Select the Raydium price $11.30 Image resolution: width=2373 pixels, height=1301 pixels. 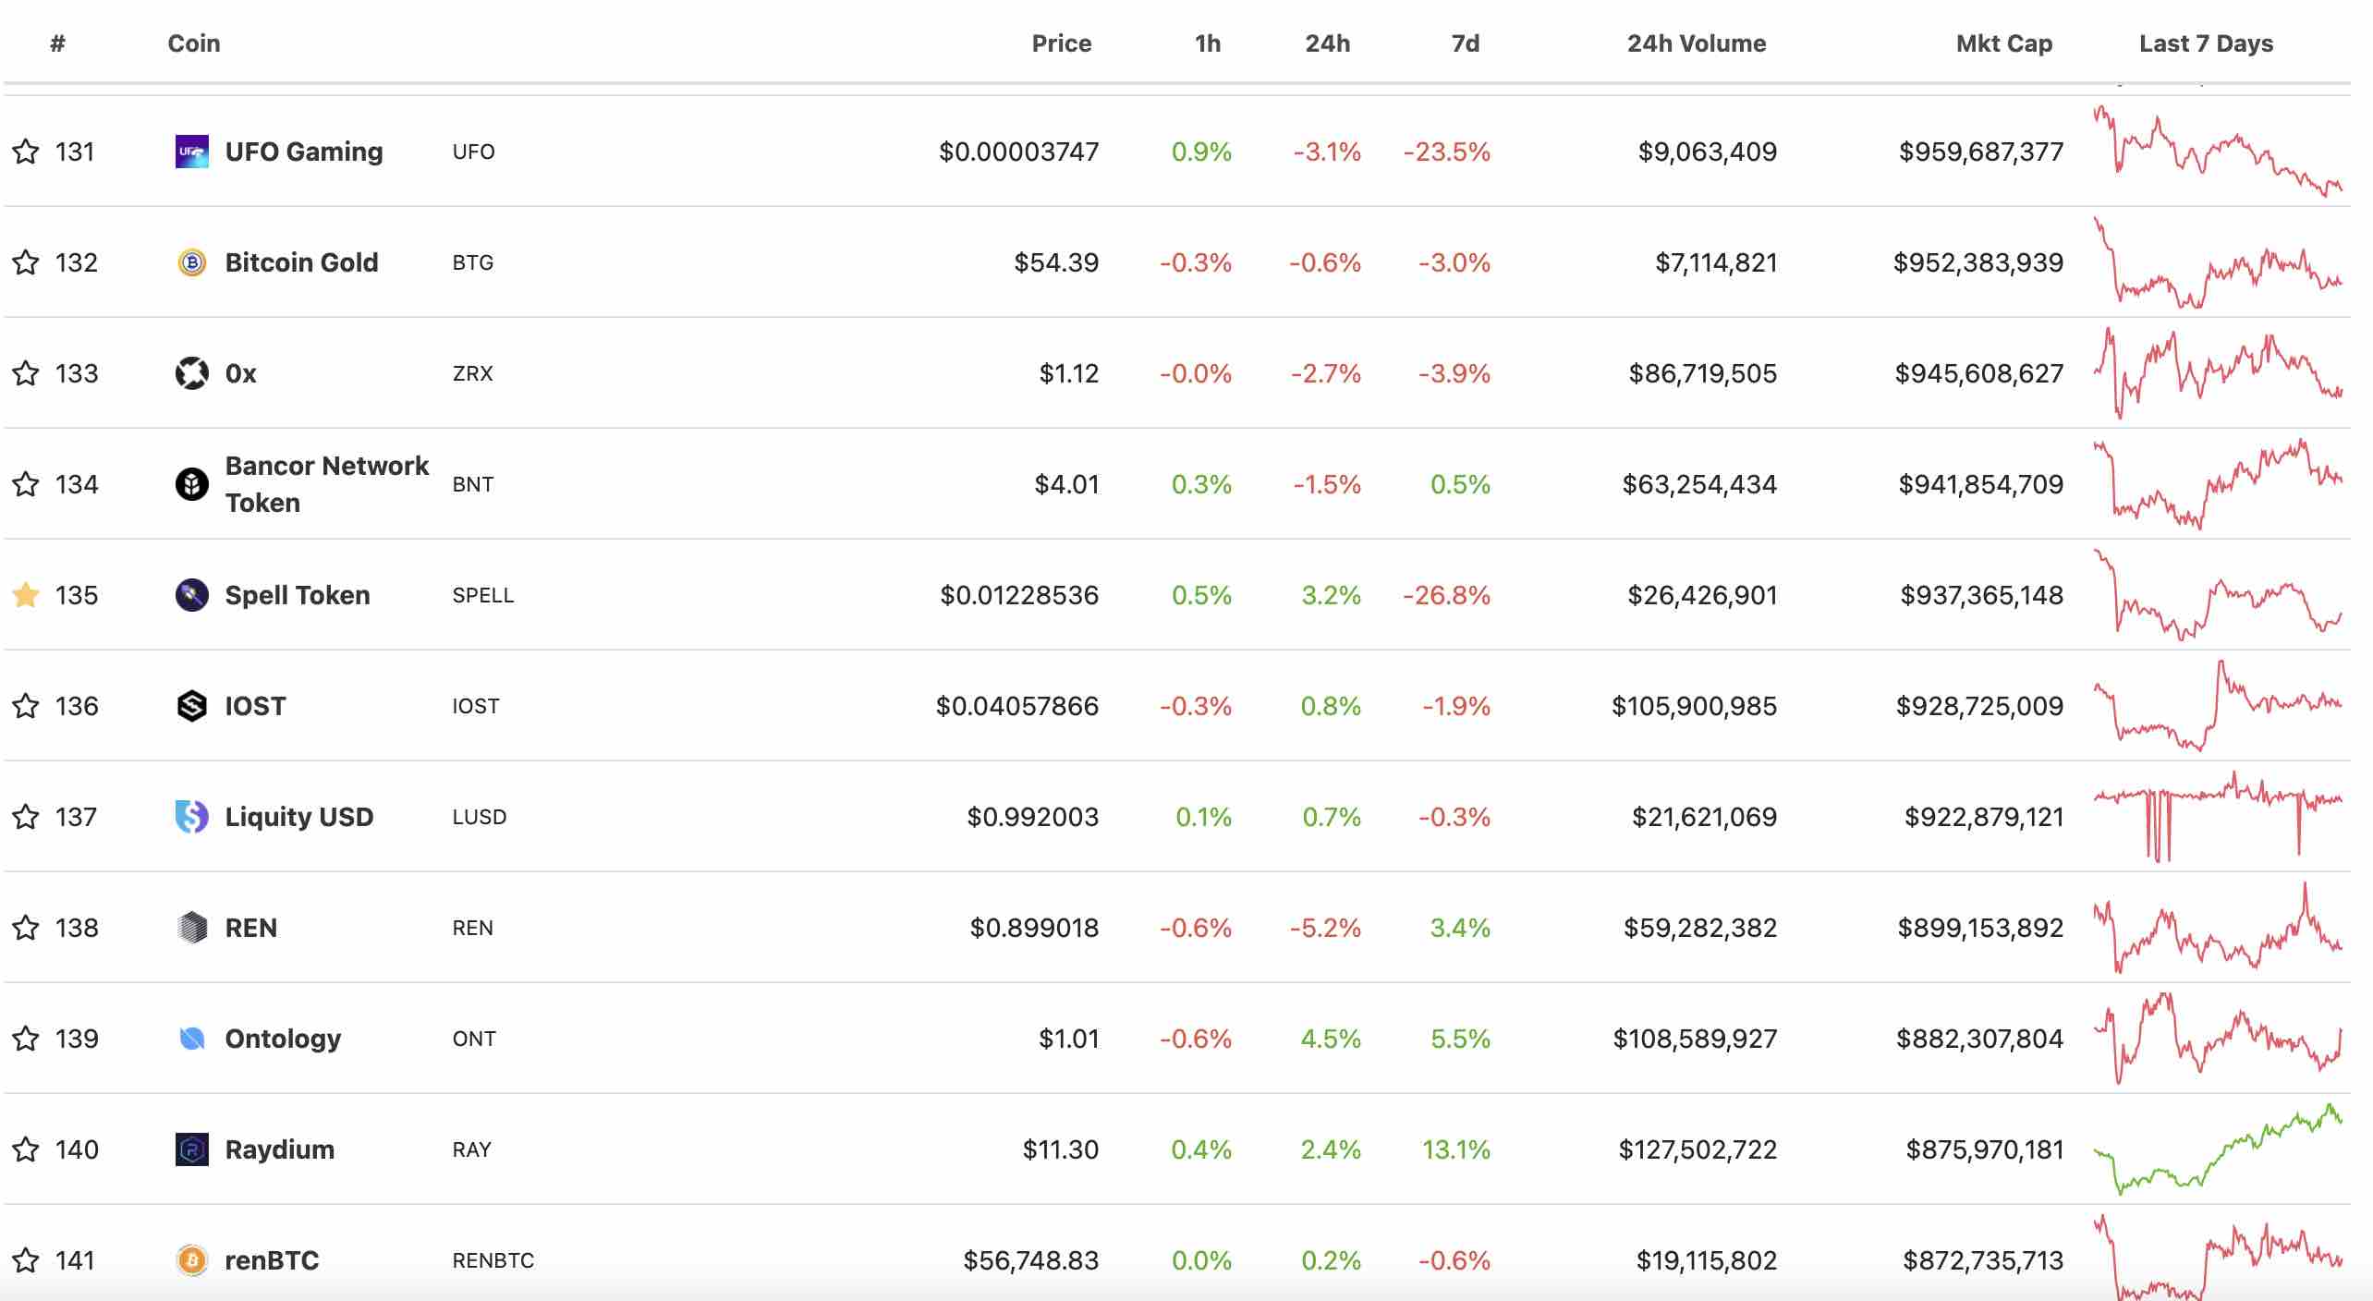pos(1061,1149)
